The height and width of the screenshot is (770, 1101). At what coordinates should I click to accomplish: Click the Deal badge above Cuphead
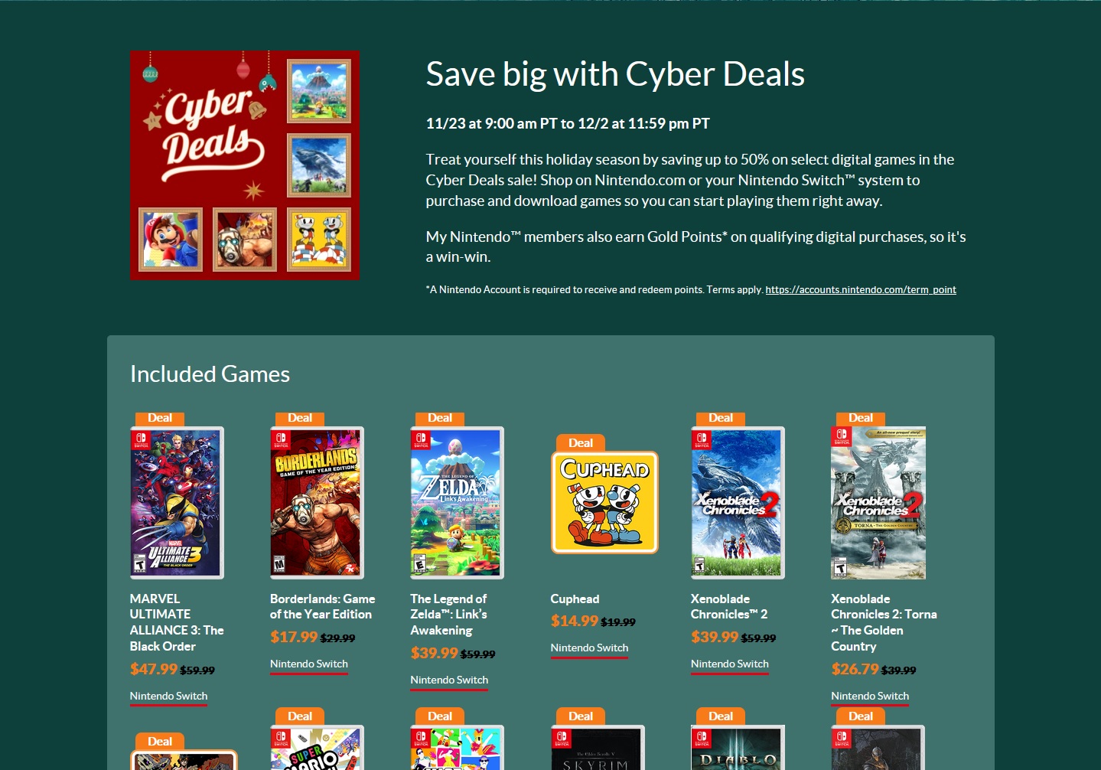click(581, 442)
